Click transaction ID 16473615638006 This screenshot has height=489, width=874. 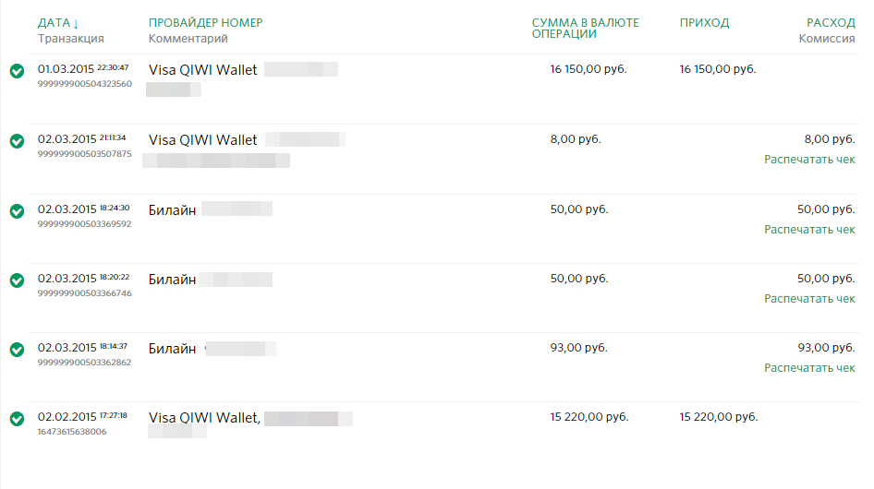tap(72, 432)
